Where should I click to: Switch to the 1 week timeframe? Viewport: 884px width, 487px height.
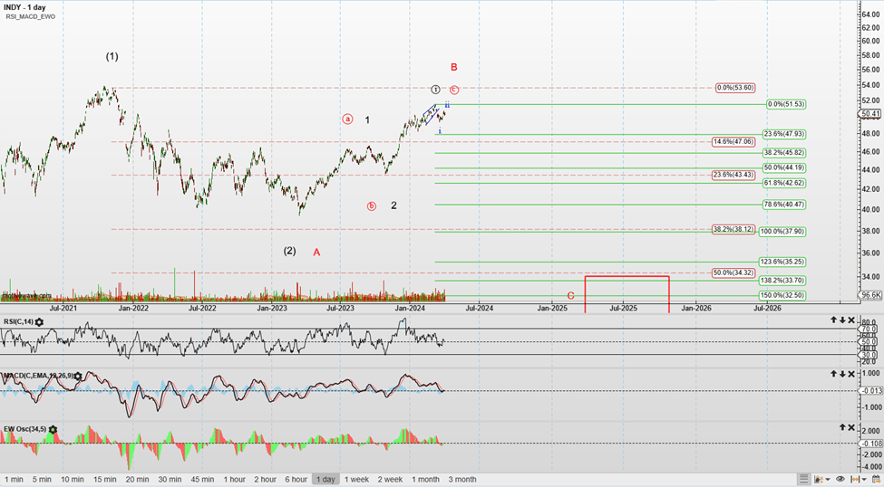pyautogui.click(x=356, y=479)
